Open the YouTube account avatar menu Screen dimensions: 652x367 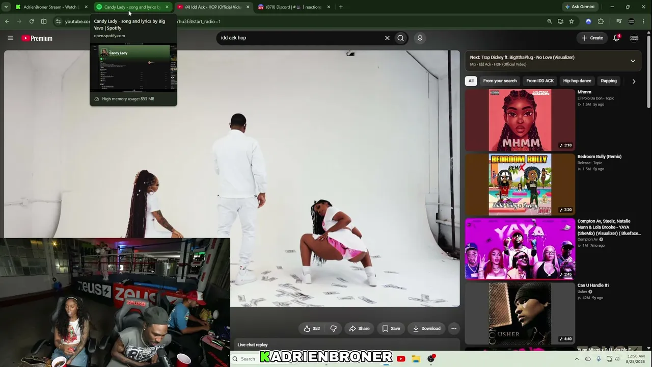[634, 38]
